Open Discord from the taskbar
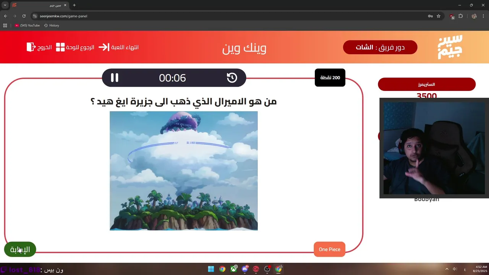Image resolution: width=489 pixels, height=275 pixels. pyautogui.click(x=245, y=269)
